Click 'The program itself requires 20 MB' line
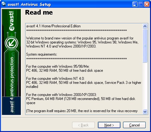This screenshot has width=151, height=132. pos(82,111)
